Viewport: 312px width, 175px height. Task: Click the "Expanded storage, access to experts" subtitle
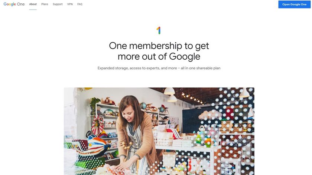159,68
